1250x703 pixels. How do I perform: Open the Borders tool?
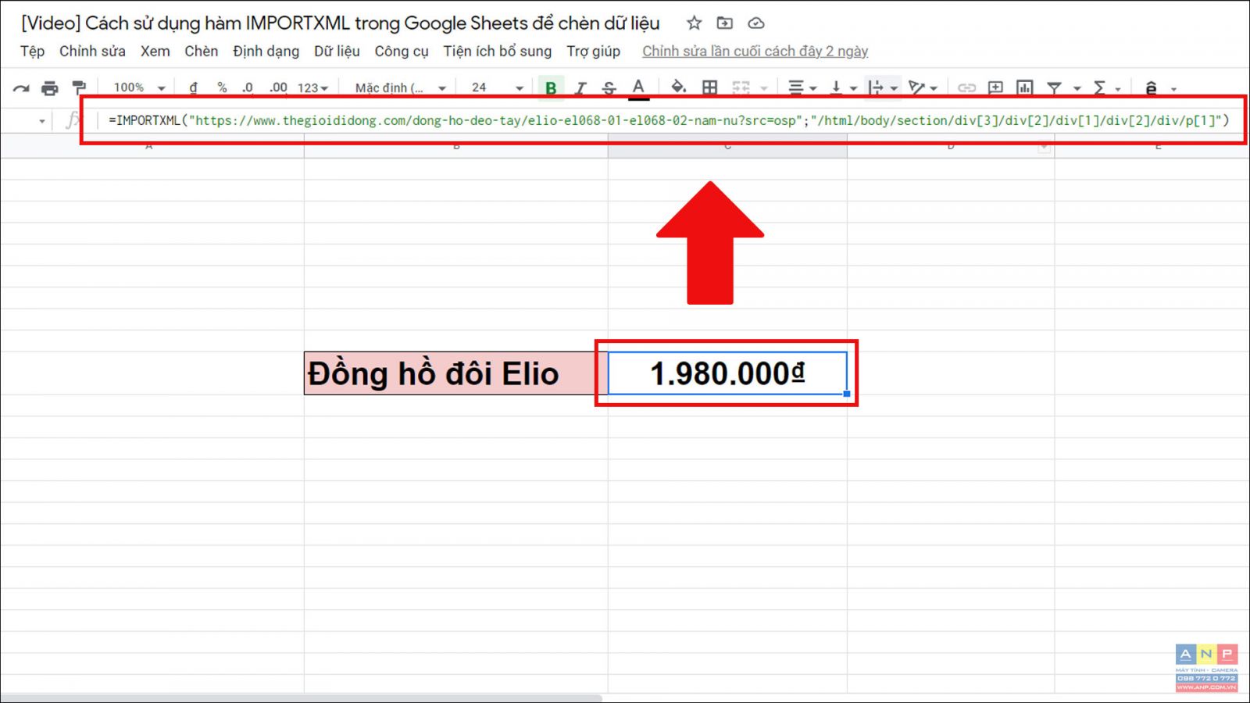tap(709, 87)
